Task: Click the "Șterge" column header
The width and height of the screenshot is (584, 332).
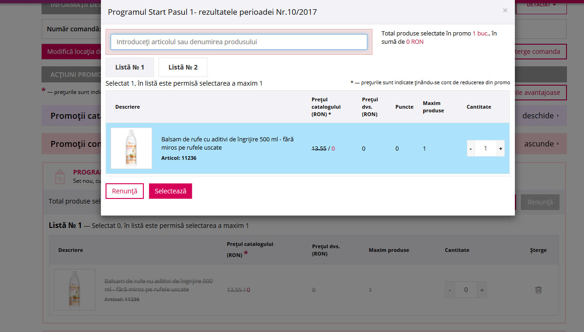Action: point(538,250)
